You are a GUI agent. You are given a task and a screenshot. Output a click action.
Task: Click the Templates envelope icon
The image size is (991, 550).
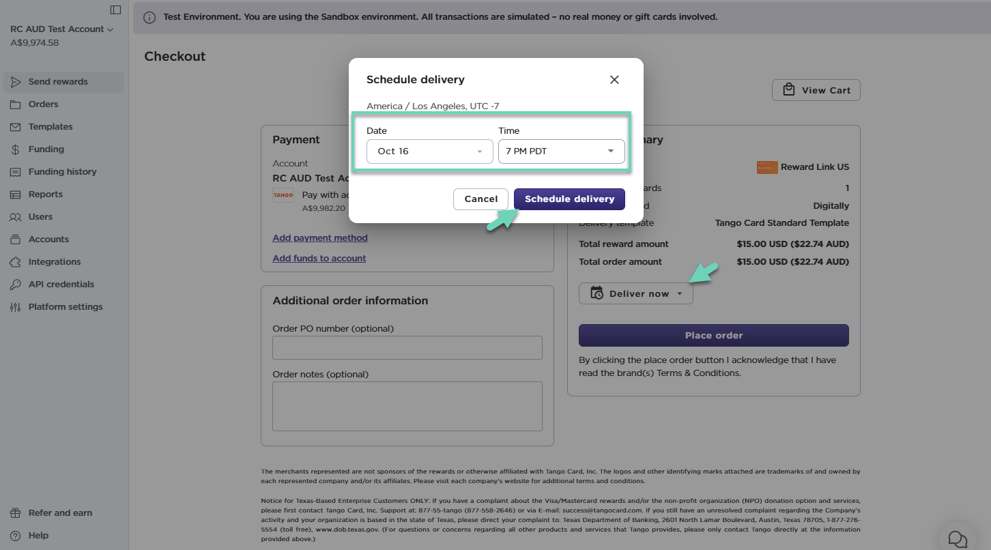(x=16, y=127)
